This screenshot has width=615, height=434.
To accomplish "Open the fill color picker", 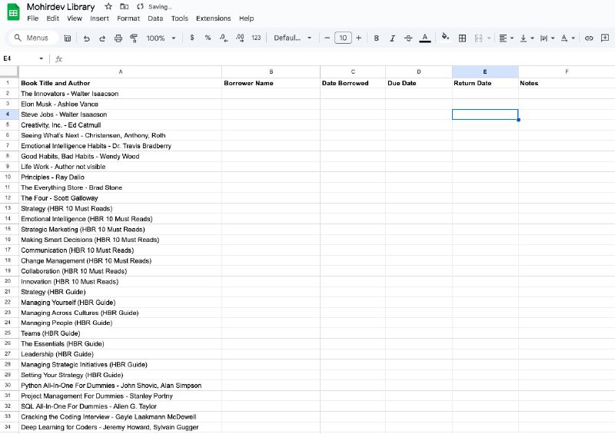I will (x=445, y=37).
